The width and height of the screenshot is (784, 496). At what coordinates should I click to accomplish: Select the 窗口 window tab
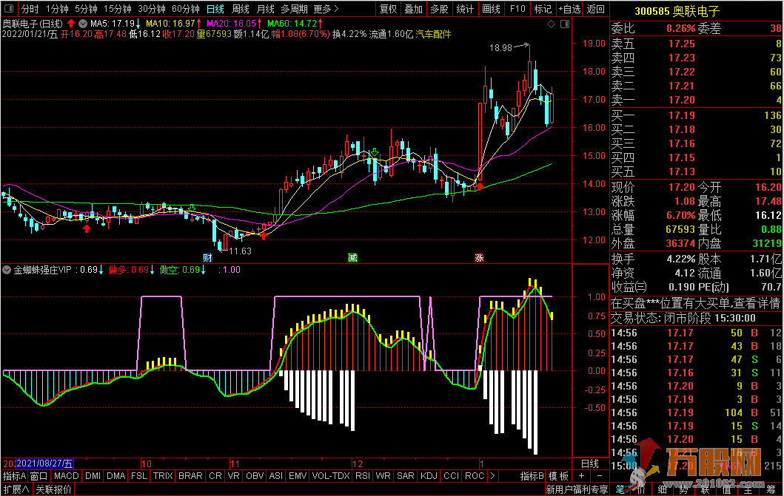(38, 476)
